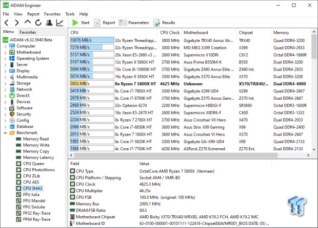Click the Back navigation arrow icon
This screenshot has height=228, width=318.
click(x=7, y=22)
